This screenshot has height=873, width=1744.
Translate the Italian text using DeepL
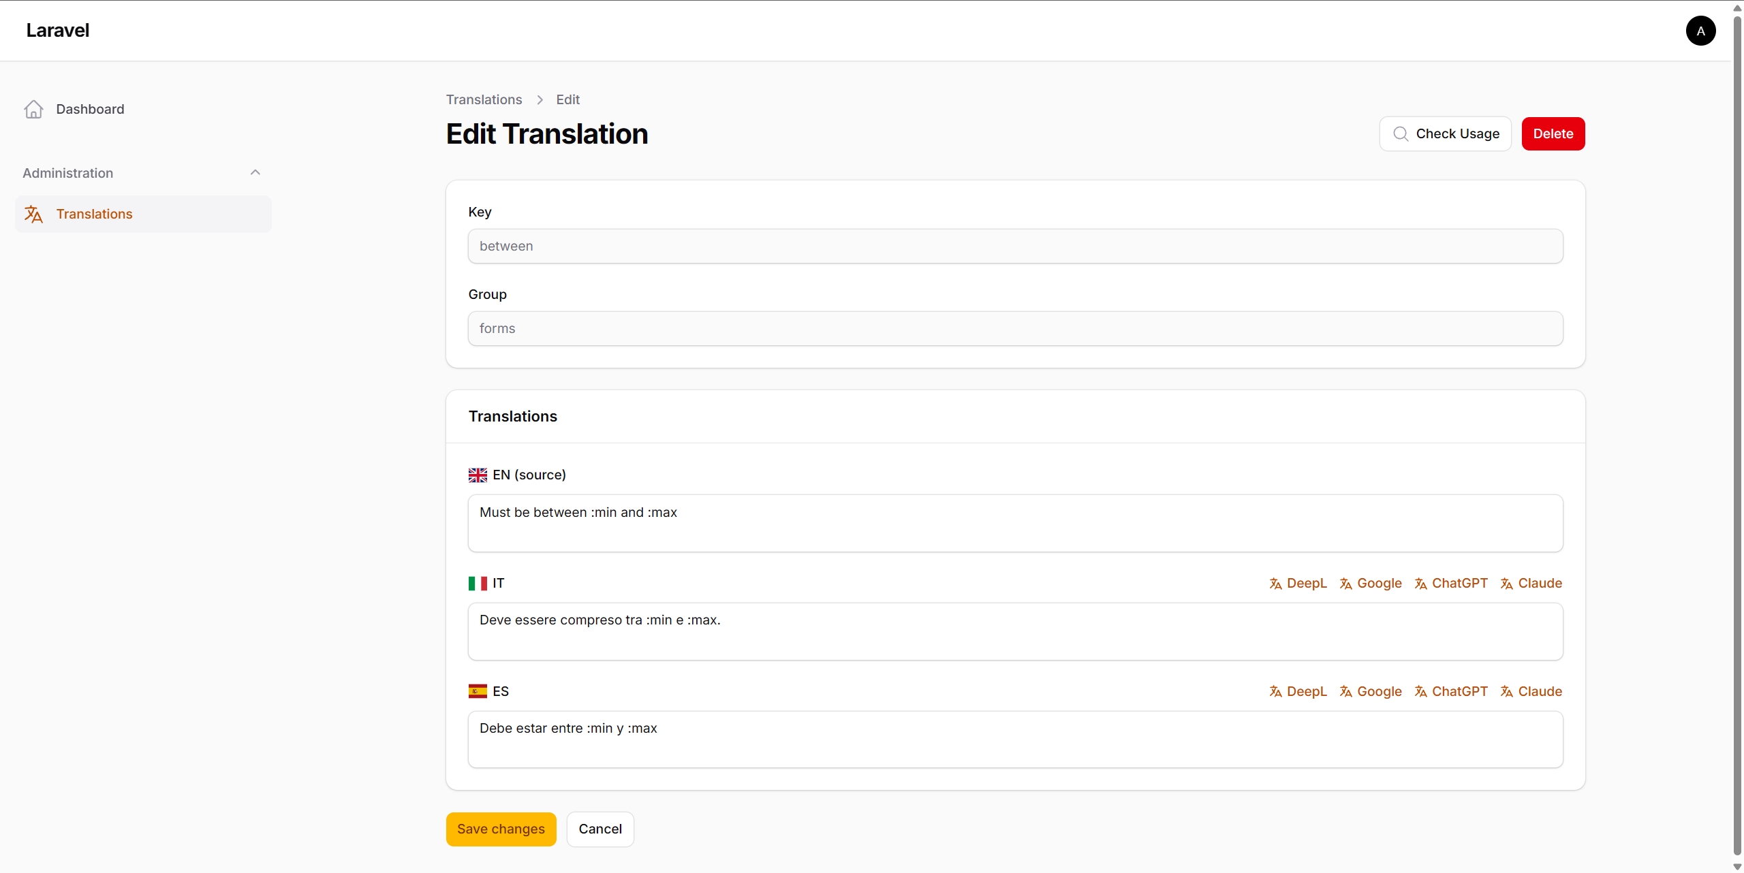click(1298, 583)
